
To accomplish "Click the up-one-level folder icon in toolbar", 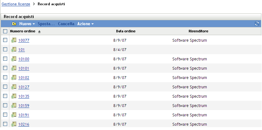I will pos(14,24).
